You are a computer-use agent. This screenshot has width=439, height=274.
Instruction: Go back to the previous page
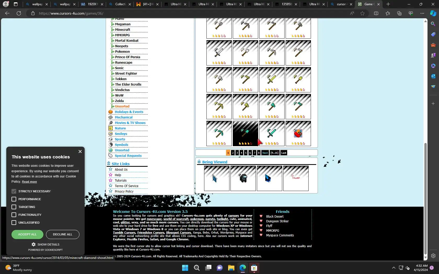[x=7, y=13]
